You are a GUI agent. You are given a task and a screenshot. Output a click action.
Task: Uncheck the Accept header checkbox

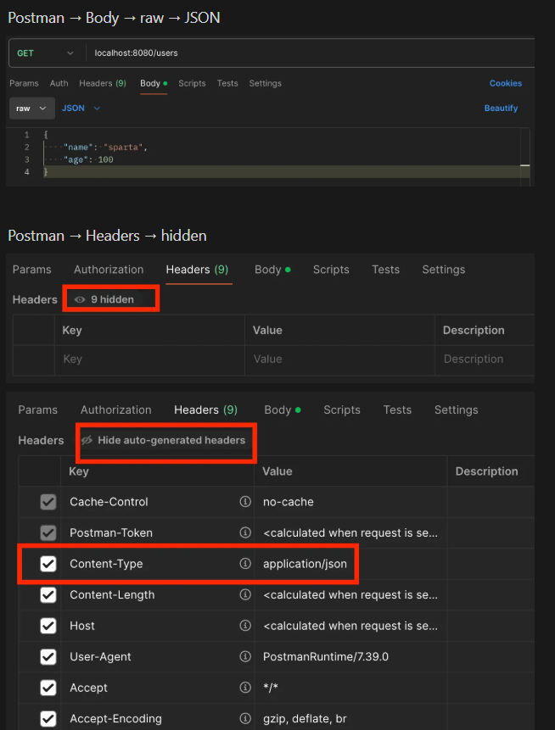click(48, 688)
